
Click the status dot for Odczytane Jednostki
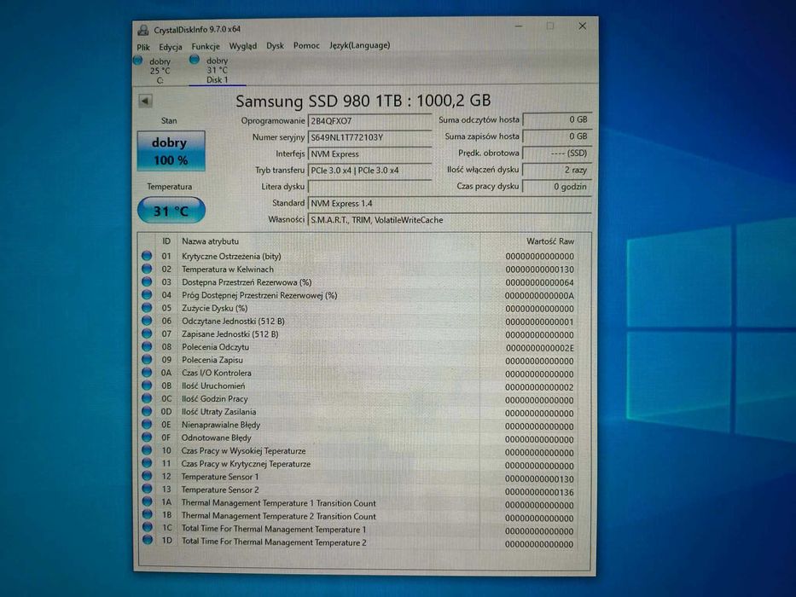147,321
